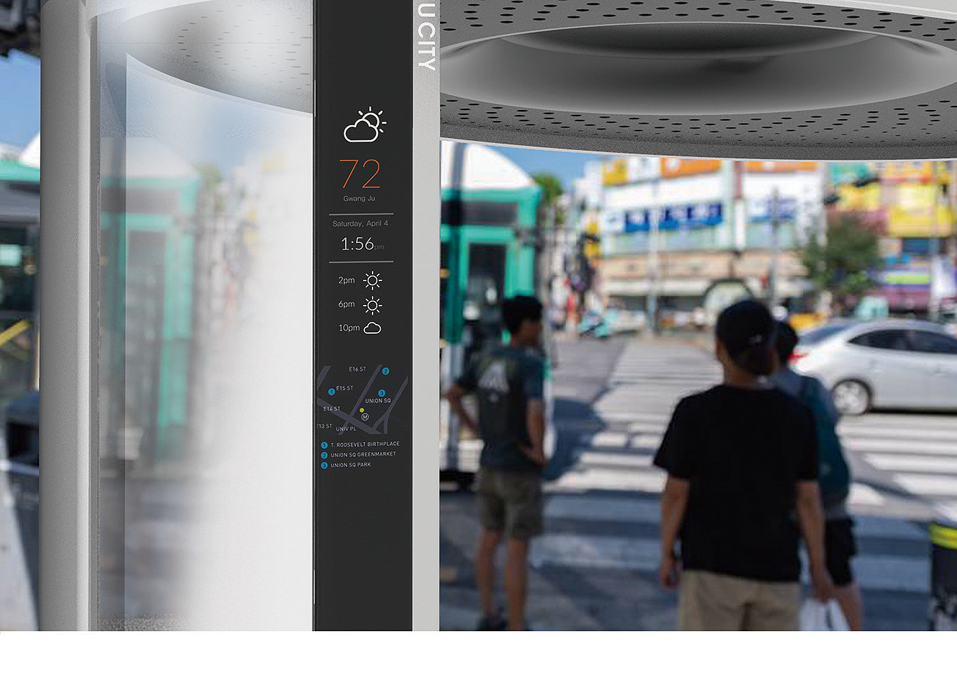Tap the 72 temperature reading
The width and height of the screenshot is (957, 677).
360,174
